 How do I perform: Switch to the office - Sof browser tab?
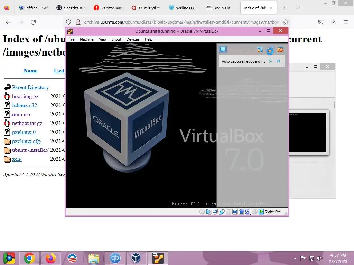pos(34,8)
